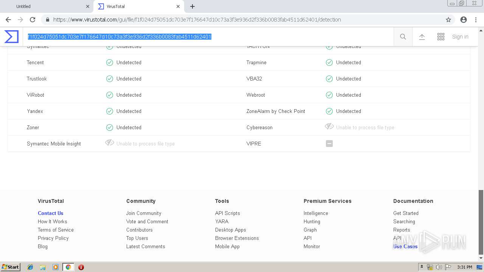484x272 pixels.
Task: Open the apps grid icon
Action: click(441, 37)
